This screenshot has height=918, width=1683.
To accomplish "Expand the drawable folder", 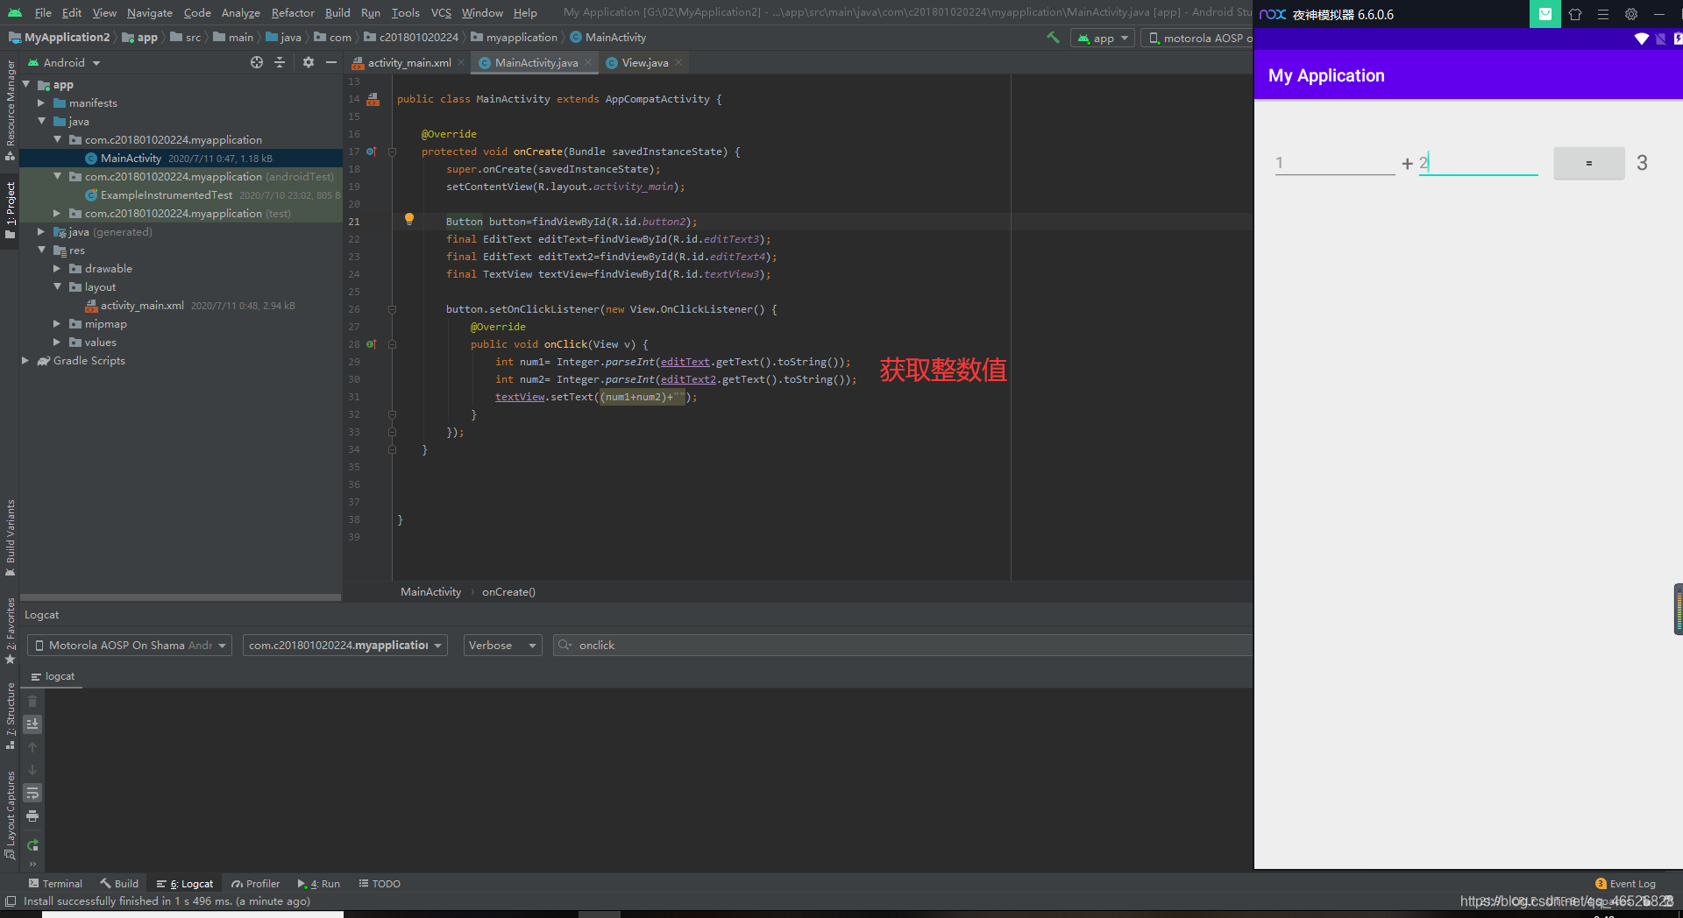I will tap(57, 268).
